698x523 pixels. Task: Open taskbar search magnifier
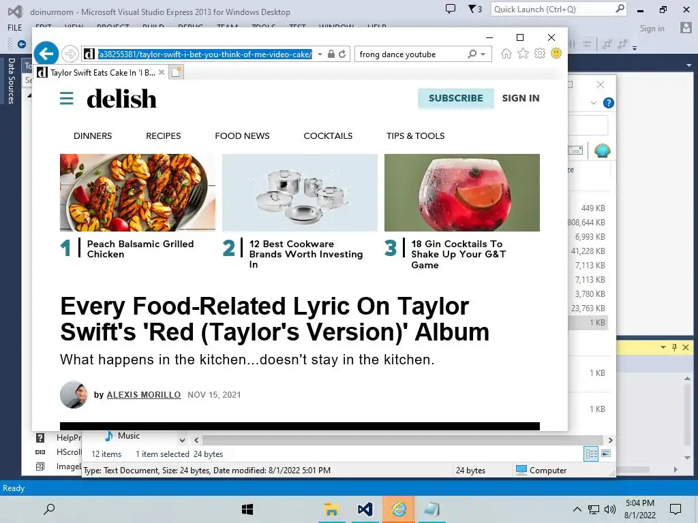[49, 509]
